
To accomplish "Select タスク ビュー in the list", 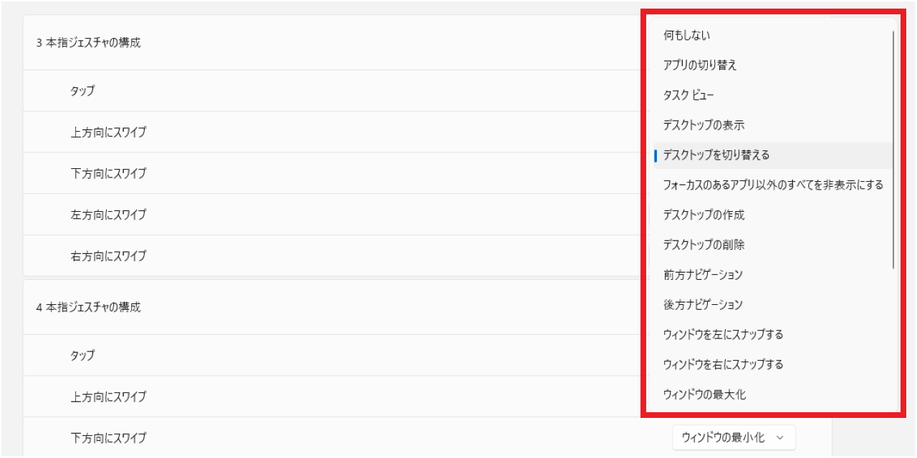I will (x=688, y=95).
